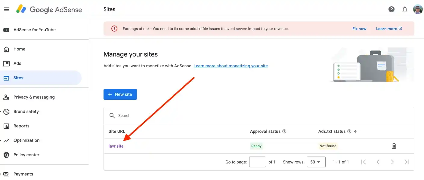Image resolution: width=424 pixels, height=180 pixels.
Task: Open the lavr.site link
Action: coord(116,146)
